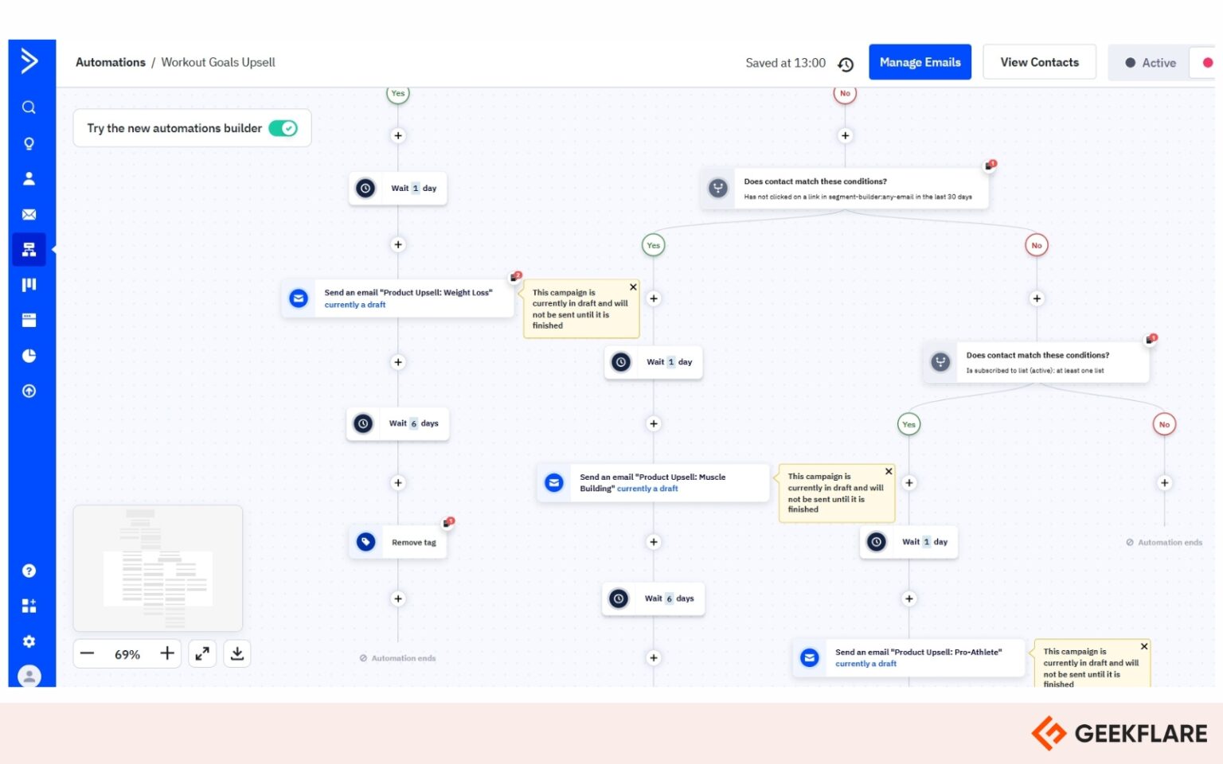Go to Contacts via person sidebar icon

[x=29, y=178]
